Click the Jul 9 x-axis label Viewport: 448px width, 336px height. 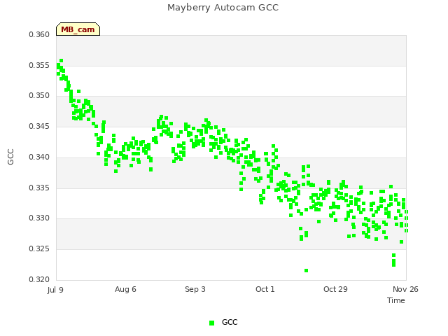pos(55,290)
